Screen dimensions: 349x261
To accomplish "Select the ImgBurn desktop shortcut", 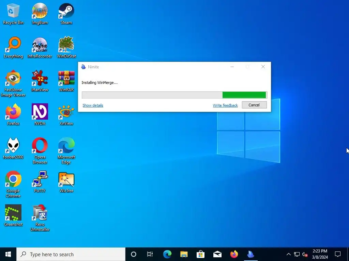I will pyautogui.click(x=40, y=14).
